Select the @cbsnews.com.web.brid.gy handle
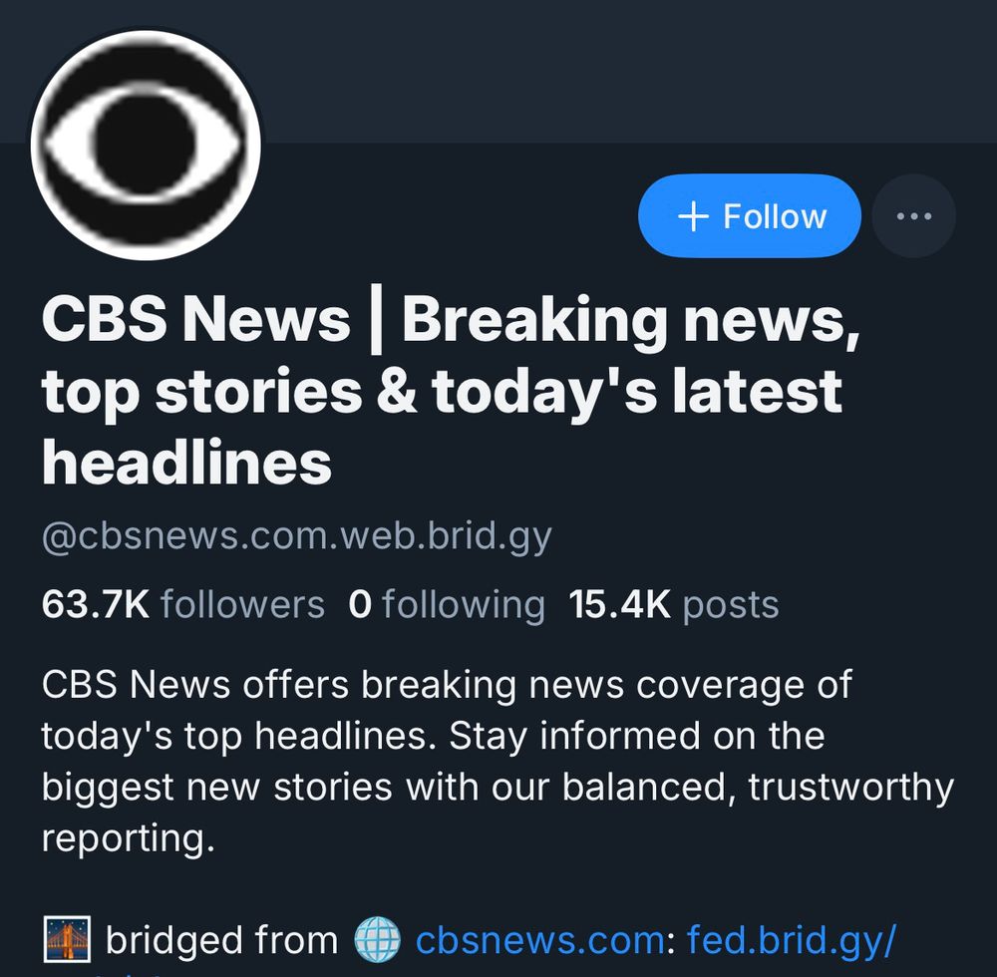Image resolution: width=997 pixels, height=977 pixels. (297, 536)
